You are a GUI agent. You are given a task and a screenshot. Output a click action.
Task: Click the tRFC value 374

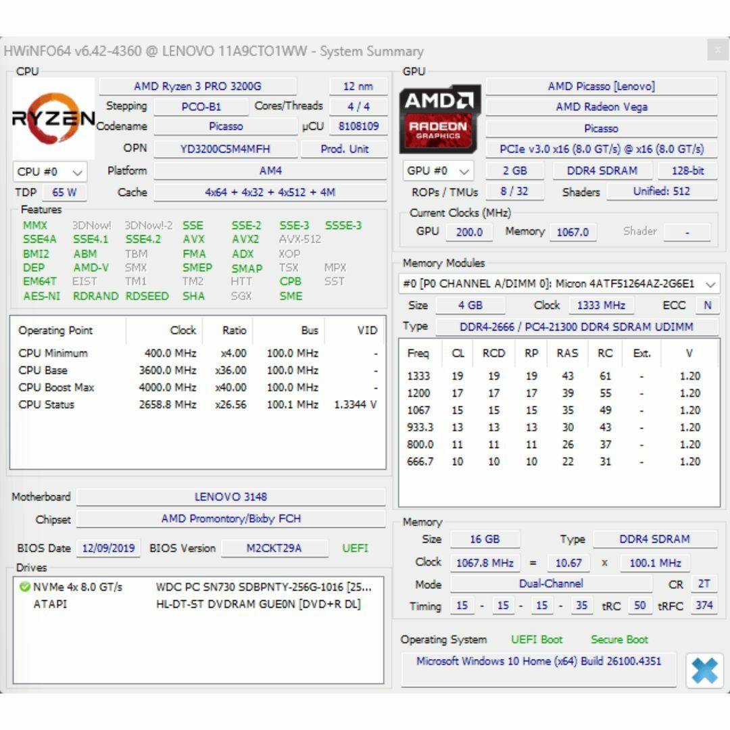click(x=704, y=606)
